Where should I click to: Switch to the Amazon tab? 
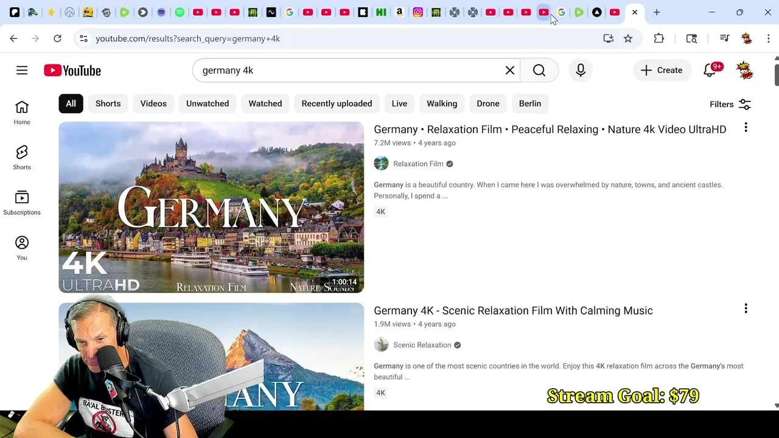click(x=399, y=12)
